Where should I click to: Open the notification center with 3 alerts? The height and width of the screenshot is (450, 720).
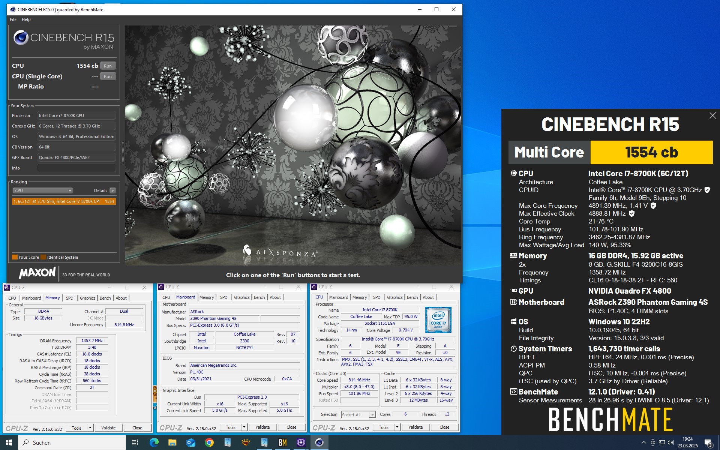point(708,443)
